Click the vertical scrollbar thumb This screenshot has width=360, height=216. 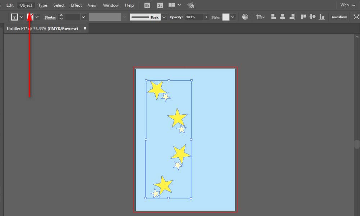[x=357, y=144]
